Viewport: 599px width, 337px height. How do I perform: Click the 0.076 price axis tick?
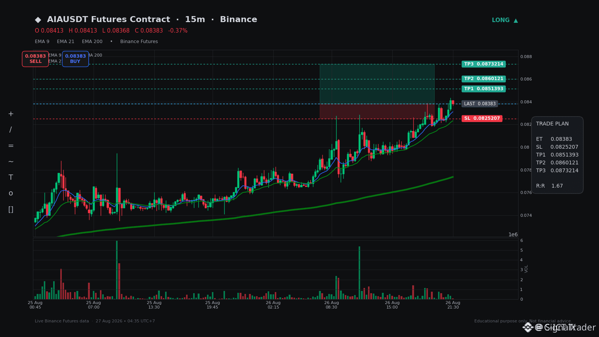click(526, 193)
